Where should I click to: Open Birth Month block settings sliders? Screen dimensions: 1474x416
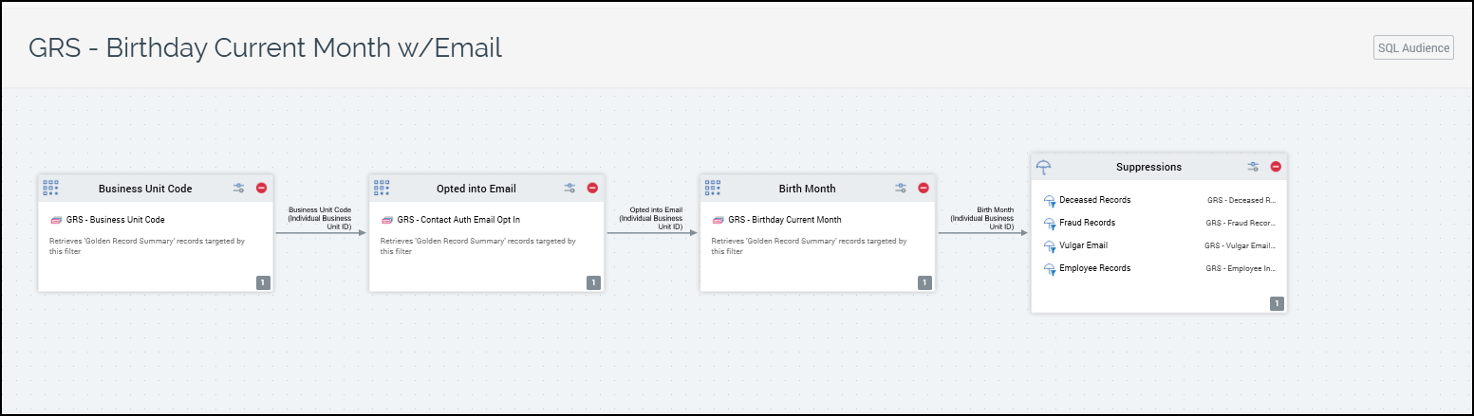(901, 189)
